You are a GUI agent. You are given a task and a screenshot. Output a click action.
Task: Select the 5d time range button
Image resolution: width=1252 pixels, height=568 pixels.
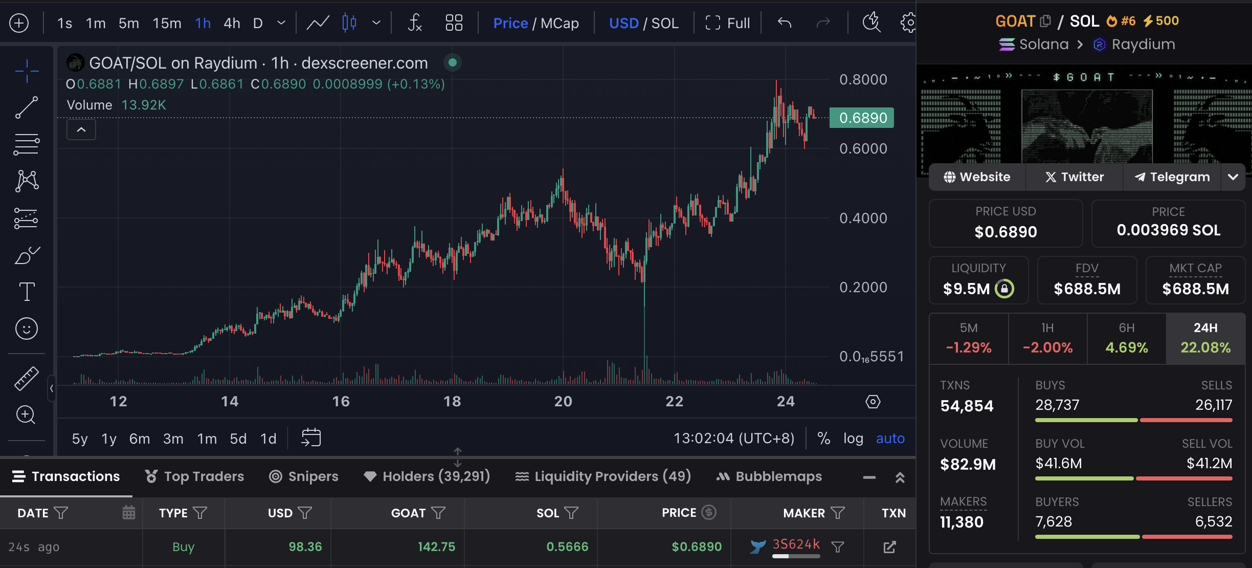[x=238, y=439]
